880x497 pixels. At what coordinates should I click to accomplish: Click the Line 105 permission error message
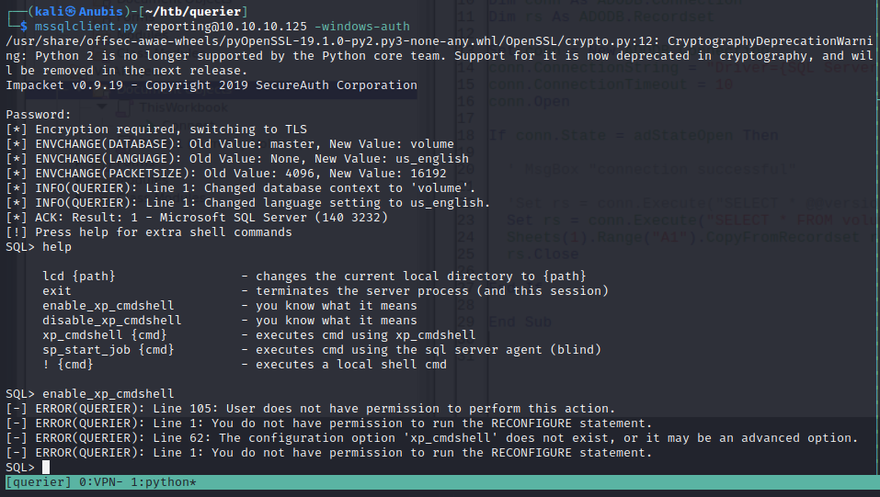click(322, 409)
